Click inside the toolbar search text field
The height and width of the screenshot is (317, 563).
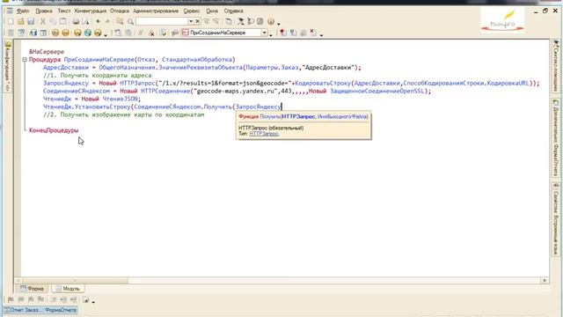[x=162, y=21]
